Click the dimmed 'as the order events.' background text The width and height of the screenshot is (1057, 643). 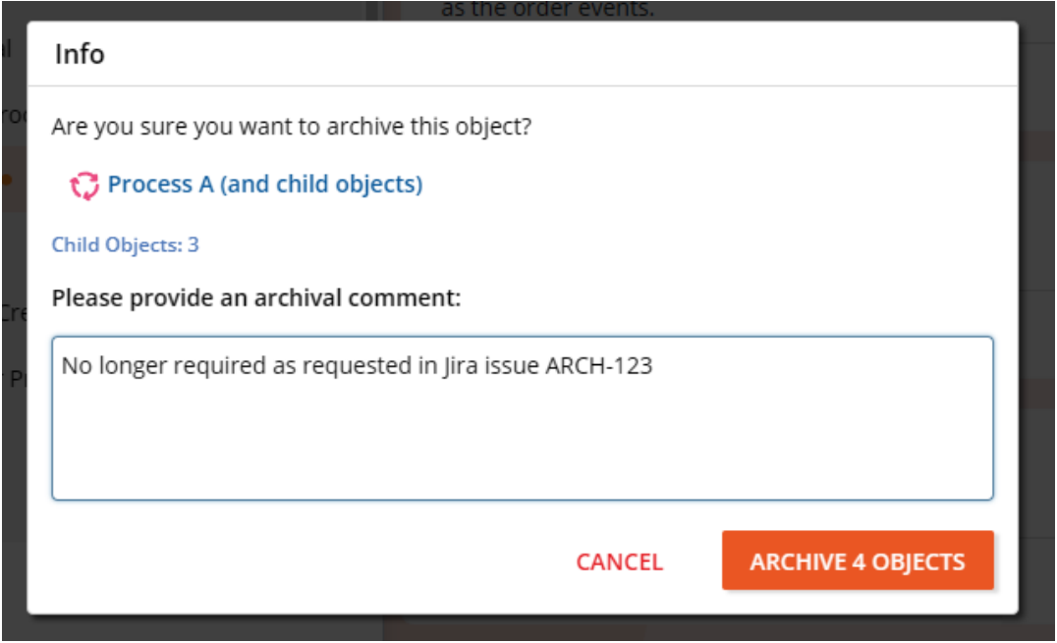click(547, 10)
